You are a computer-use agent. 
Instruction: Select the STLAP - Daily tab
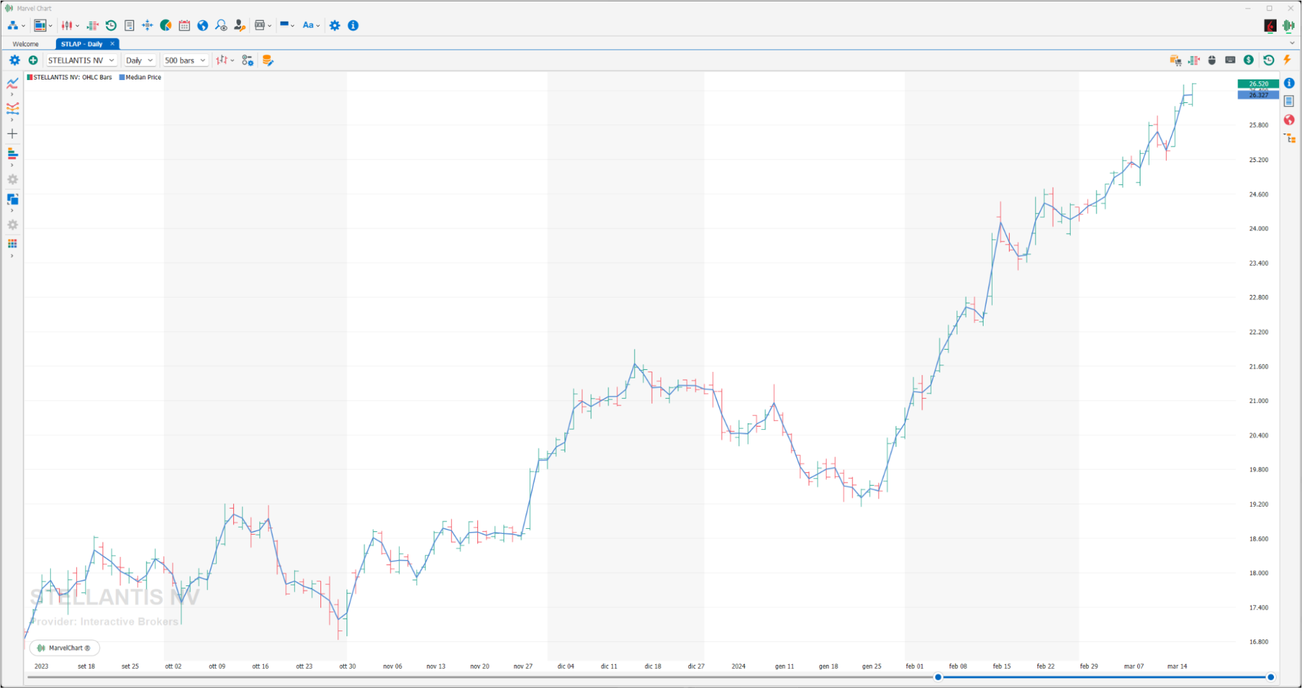pyautogui.click(x=81, y=44)
